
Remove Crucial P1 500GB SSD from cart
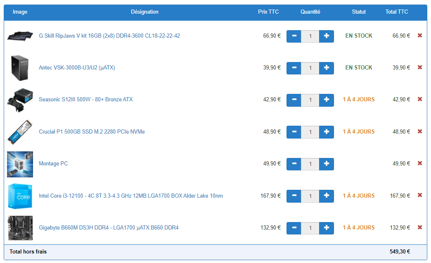pos(420,131)
